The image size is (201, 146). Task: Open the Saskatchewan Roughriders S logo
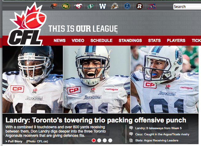coord(90,6)
